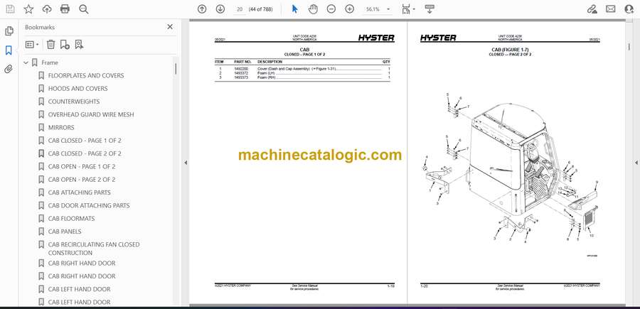The width and height of the screenshot is (640, 309).
Task: Collapse the Frame bookmark tree
Action: click(26, 63)
